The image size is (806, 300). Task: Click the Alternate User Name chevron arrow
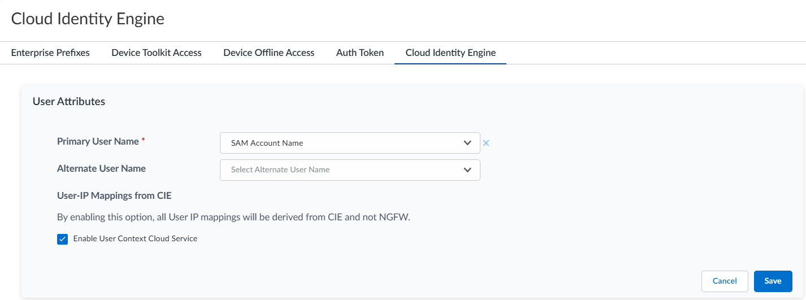pyautogui.click(x=467, y=169)
